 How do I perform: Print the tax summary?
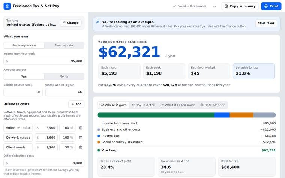pos(271,6)
